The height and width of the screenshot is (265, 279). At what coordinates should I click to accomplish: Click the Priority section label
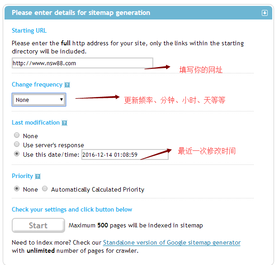tap(23, 176)
